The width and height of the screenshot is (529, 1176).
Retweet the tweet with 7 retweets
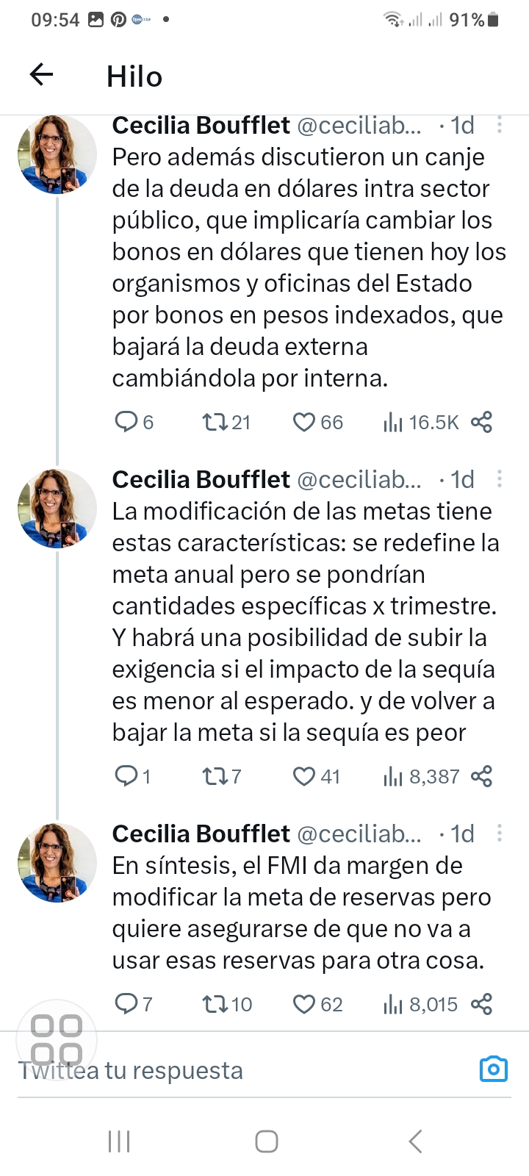[x=215, y=776]
